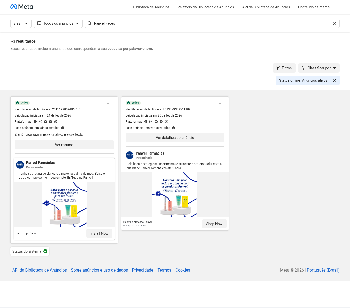Screen dimensions: 350x308
Task: Open the Todos os anúncios dropdown
Action: 58,23
